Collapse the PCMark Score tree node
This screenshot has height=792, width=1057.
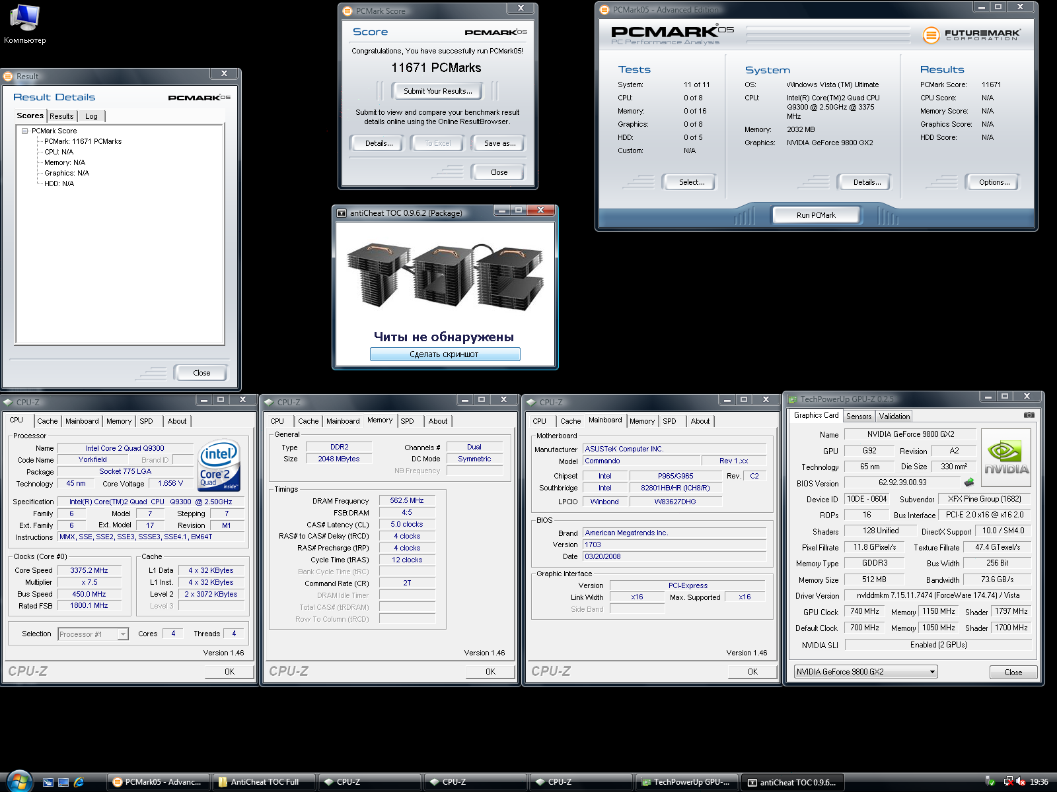(x=25, y=131)
